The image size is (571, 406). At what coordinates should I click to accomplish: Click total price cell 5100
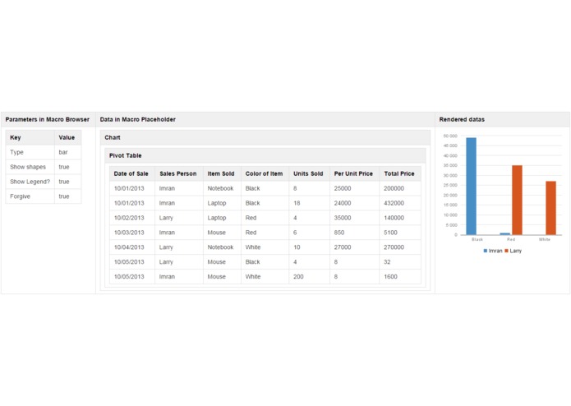pos(400,233)
